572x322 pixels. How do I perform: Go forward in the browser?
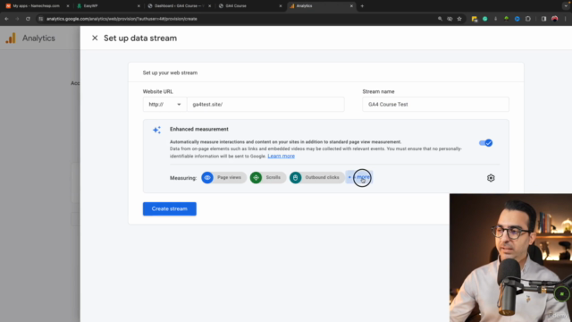(17, 19)
